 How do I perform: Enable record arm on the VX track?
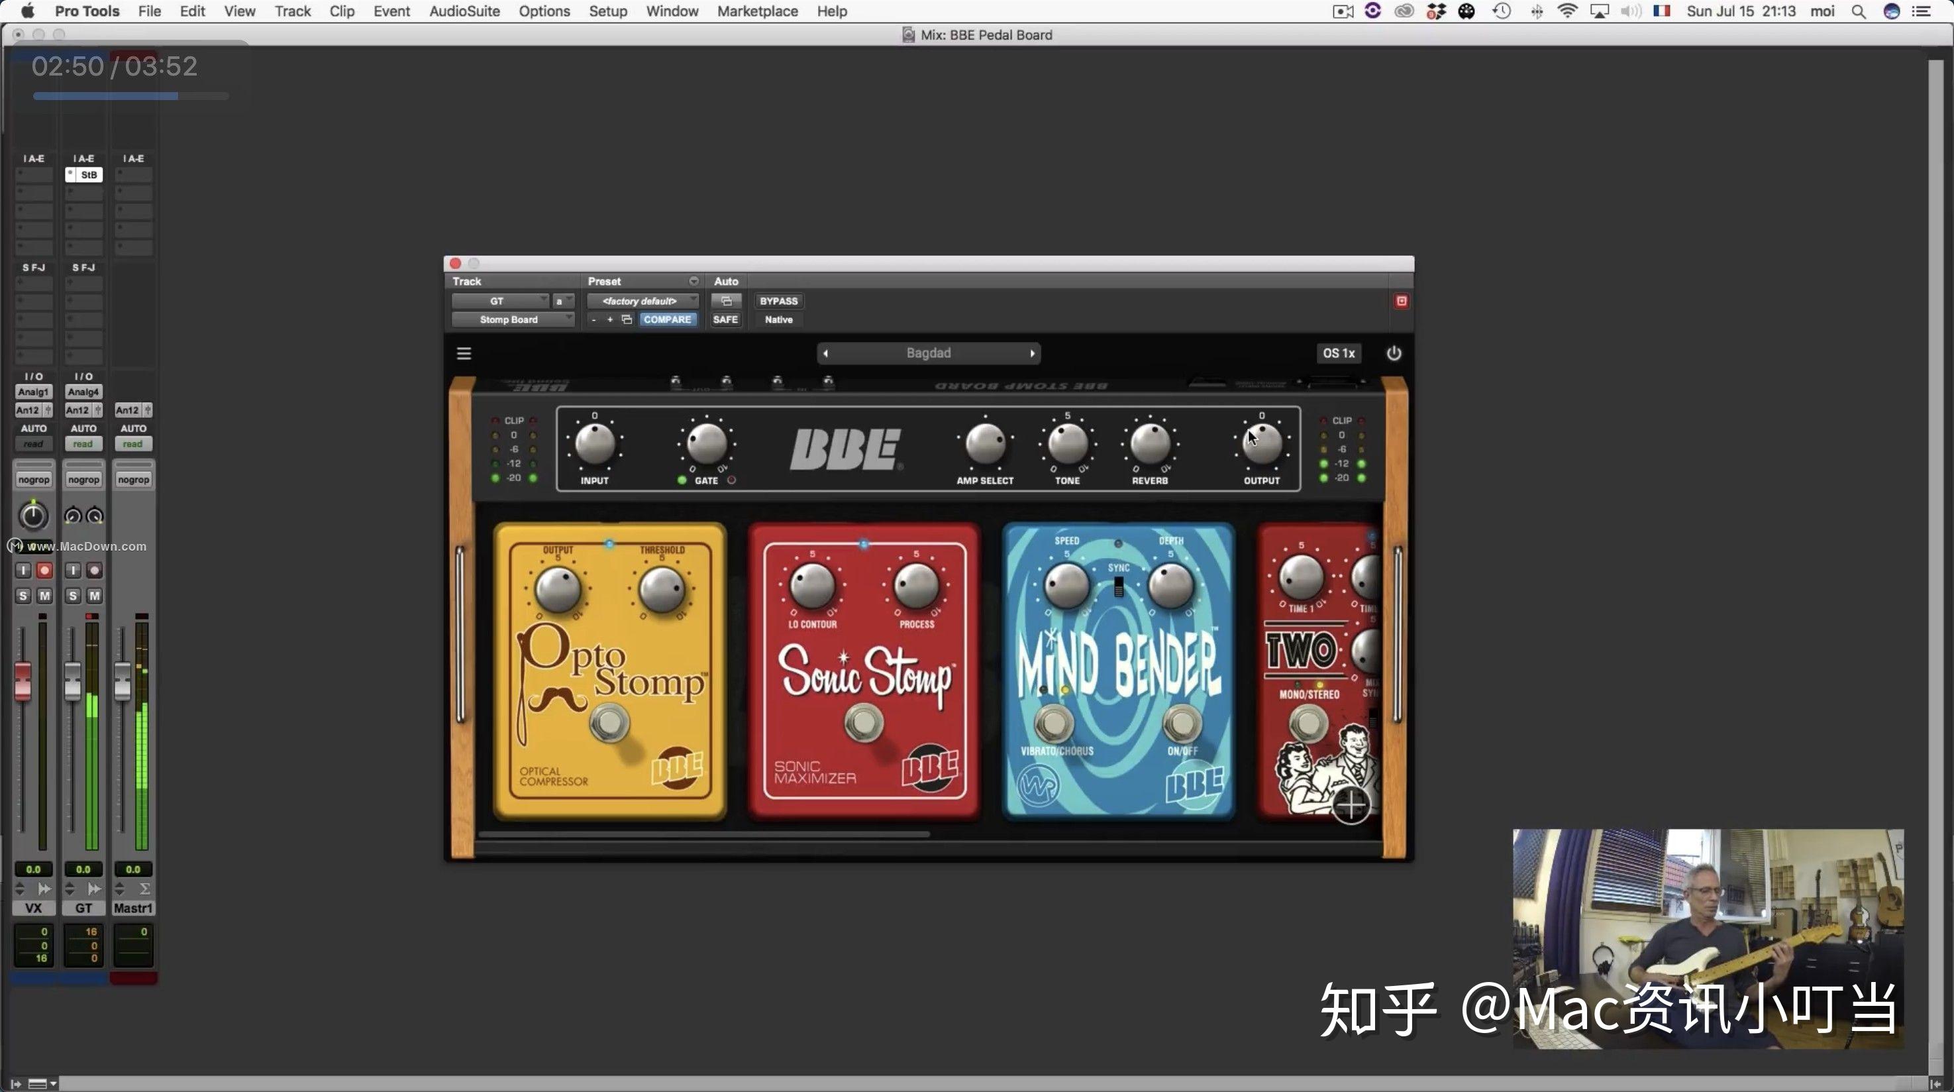coord(45,571)
